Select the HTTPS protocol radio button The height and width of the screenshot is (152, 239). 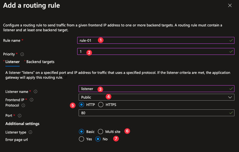pos(100,105)
